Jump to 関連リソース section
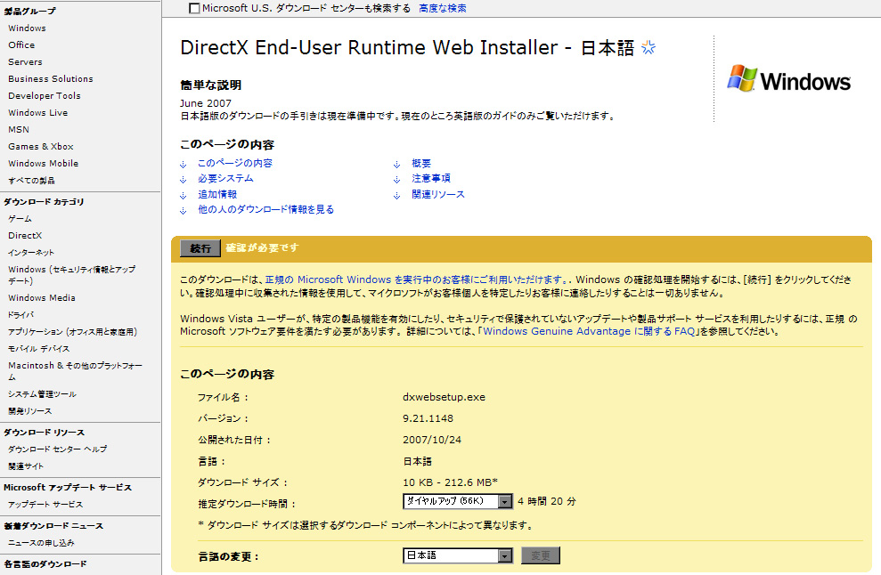This screenshot has height=575, width=881. coord(438,194)
